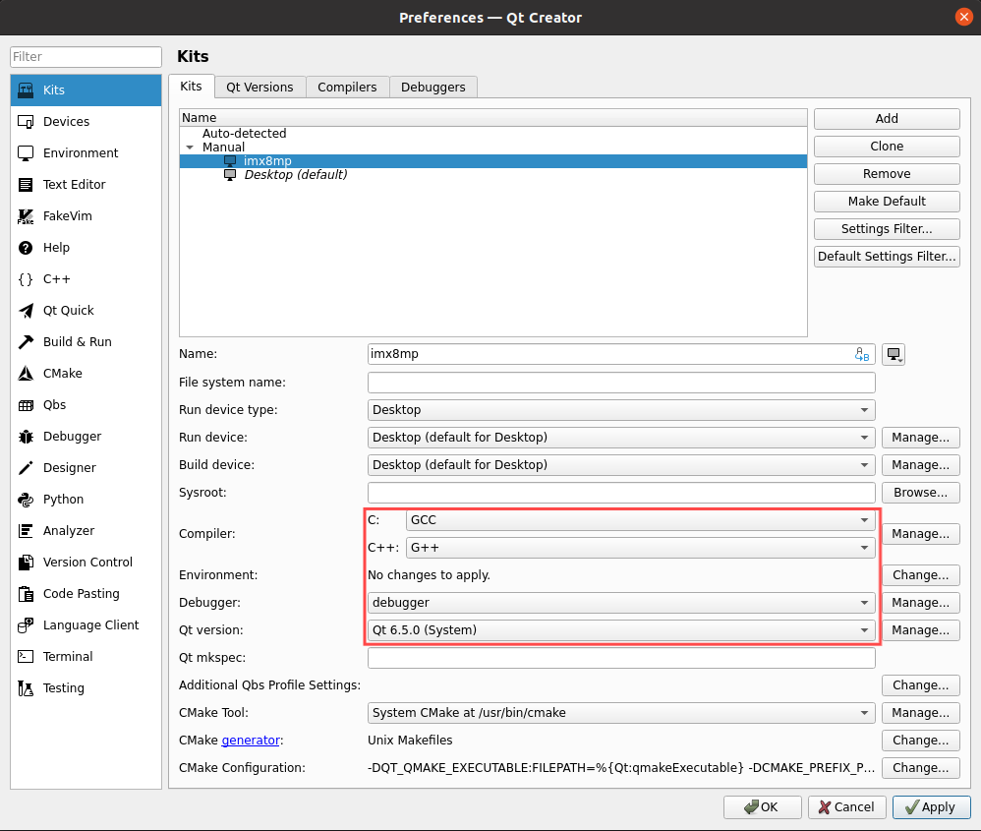Image resolution: width=981 pixels, height=831 pixels.
Task: Open the C compiler GCC dropdown
Action: point(641,520)
